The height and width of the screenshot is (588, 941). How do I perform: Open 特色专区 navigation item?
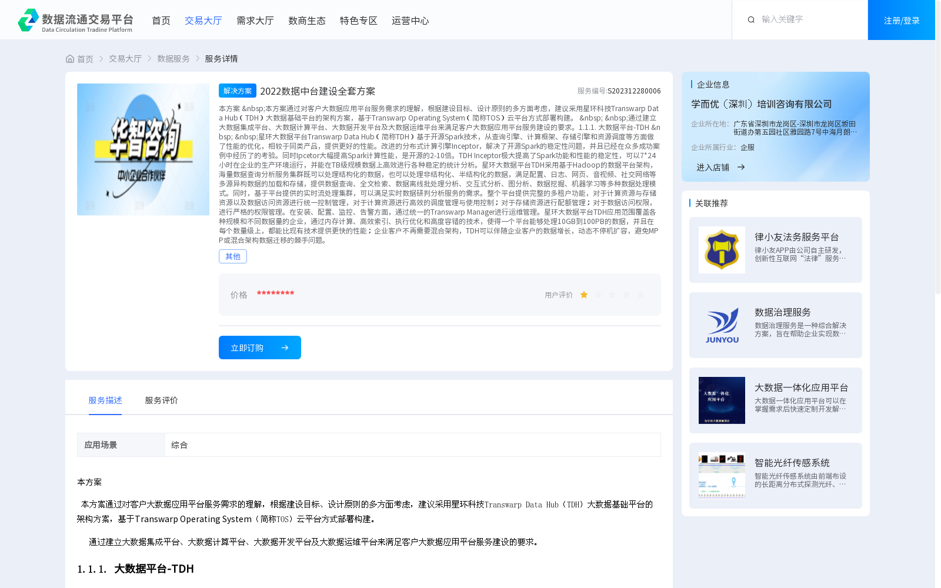(359, 21)
